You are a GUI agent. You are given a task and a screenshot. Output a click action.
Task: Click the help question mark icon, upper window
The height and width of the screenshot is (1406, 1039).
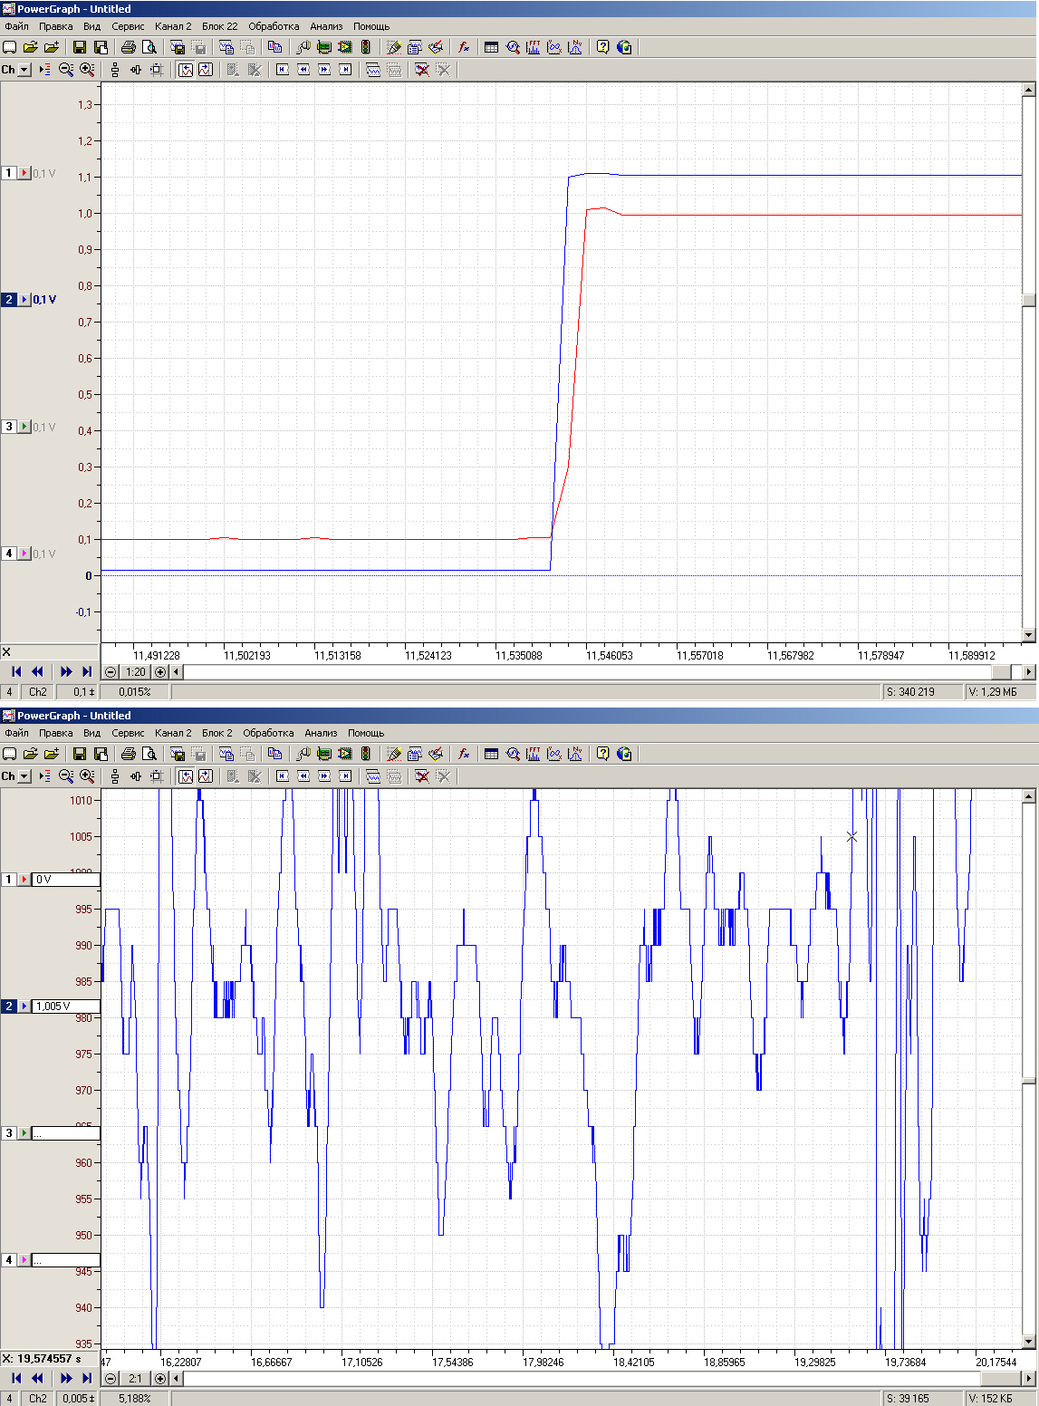(x=603, y=47)
